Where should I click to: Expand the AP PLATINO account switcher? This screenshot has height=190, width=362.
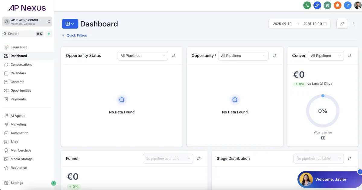tap(27, 22)
